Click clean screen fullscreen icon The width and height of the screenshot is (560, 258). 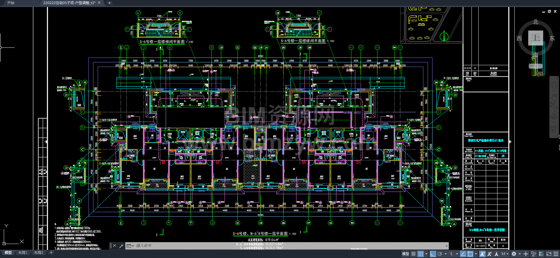click(549, 254)
